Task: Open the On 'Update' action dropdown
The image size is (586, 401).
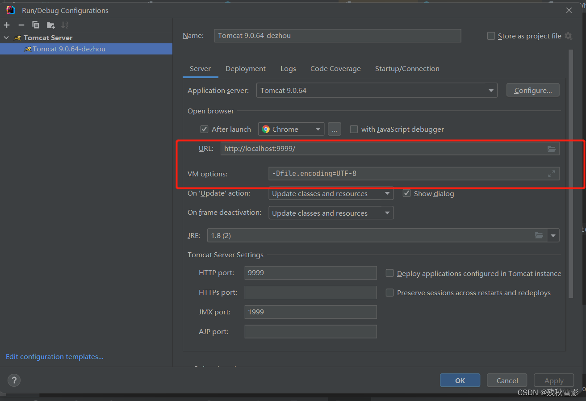Action: 331,193
